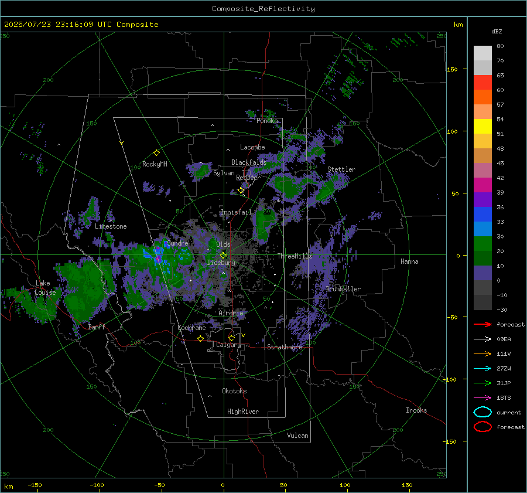The height and width of the screenshot is (493, 527).
Task: Click the Calgary city label
Action: click(x=228, y=345)
